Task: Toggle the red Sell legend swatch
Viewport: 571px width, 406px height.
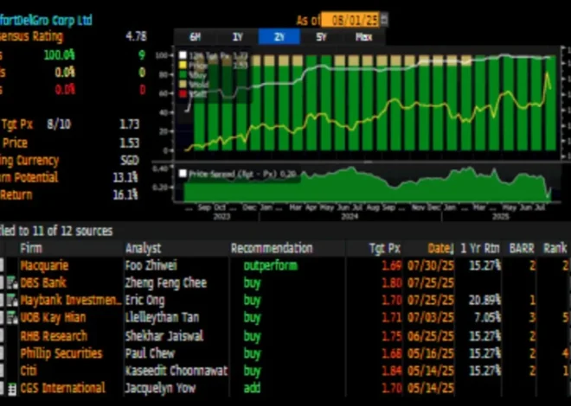Action: 183,94
